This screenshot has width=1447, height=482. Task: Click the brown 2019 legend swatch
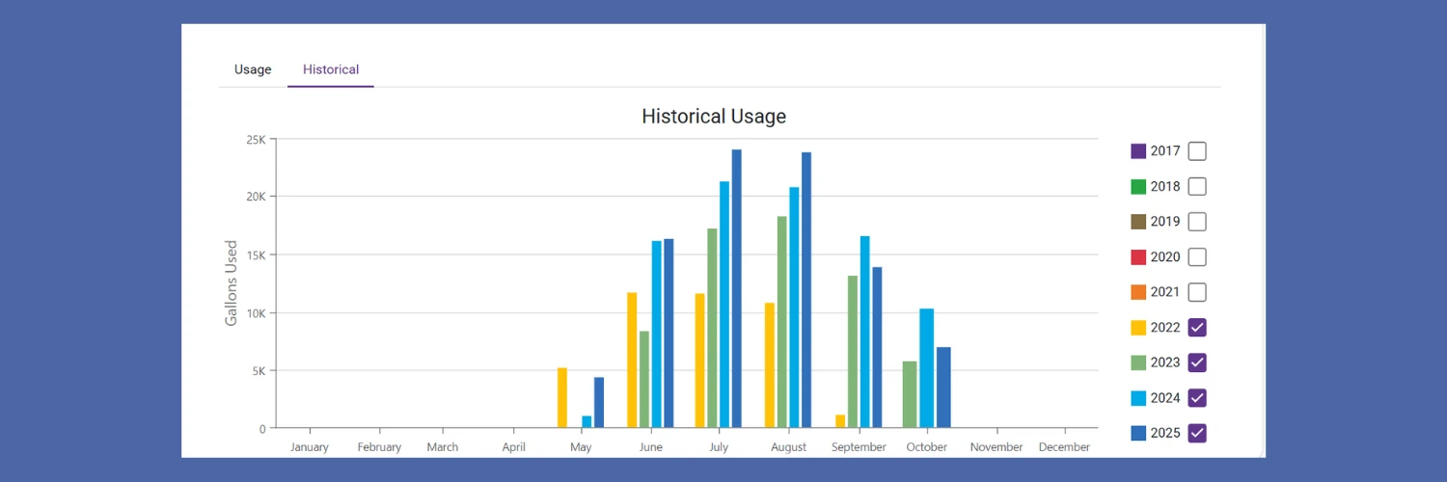coord(1138,222)
